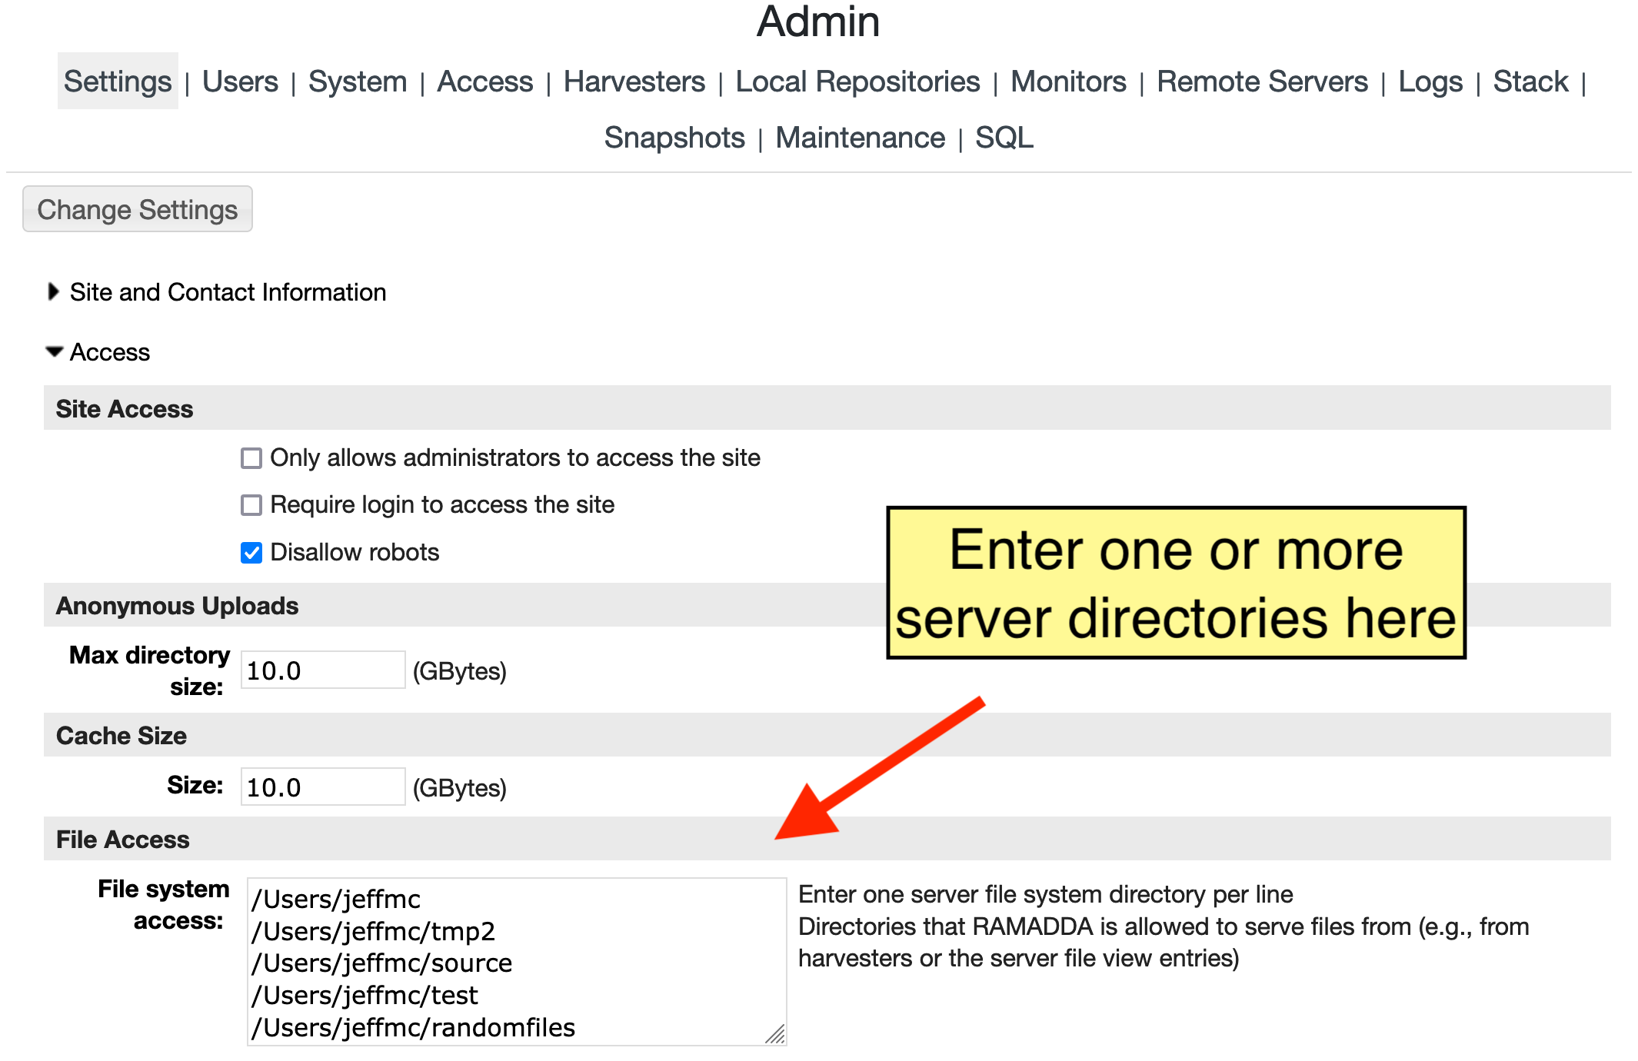View the Logs tab
The image size is (1638, 1061).
(x=1430, y=81)
